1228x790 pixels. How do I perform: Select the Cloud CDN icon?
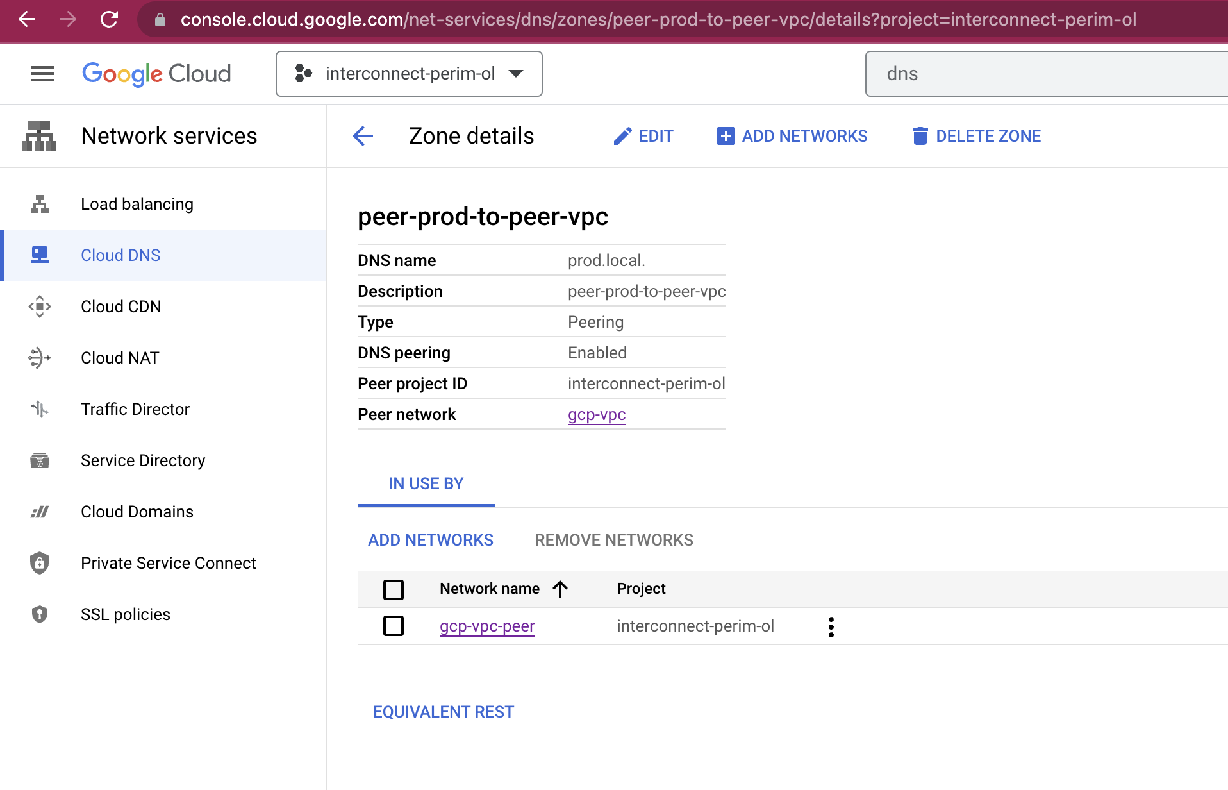40,307
